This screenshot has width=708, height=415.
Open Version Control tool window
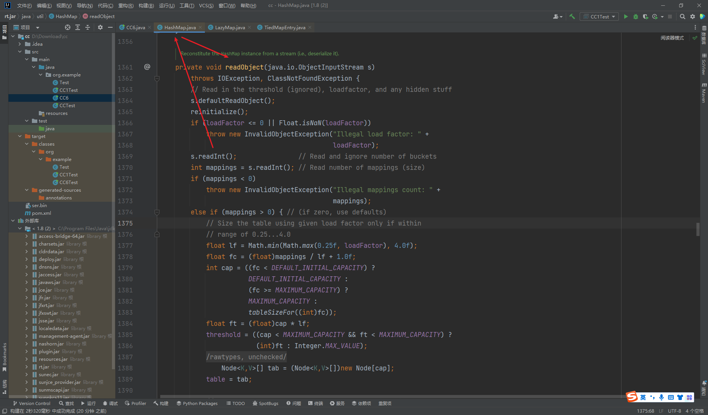[x=32, y=403]
